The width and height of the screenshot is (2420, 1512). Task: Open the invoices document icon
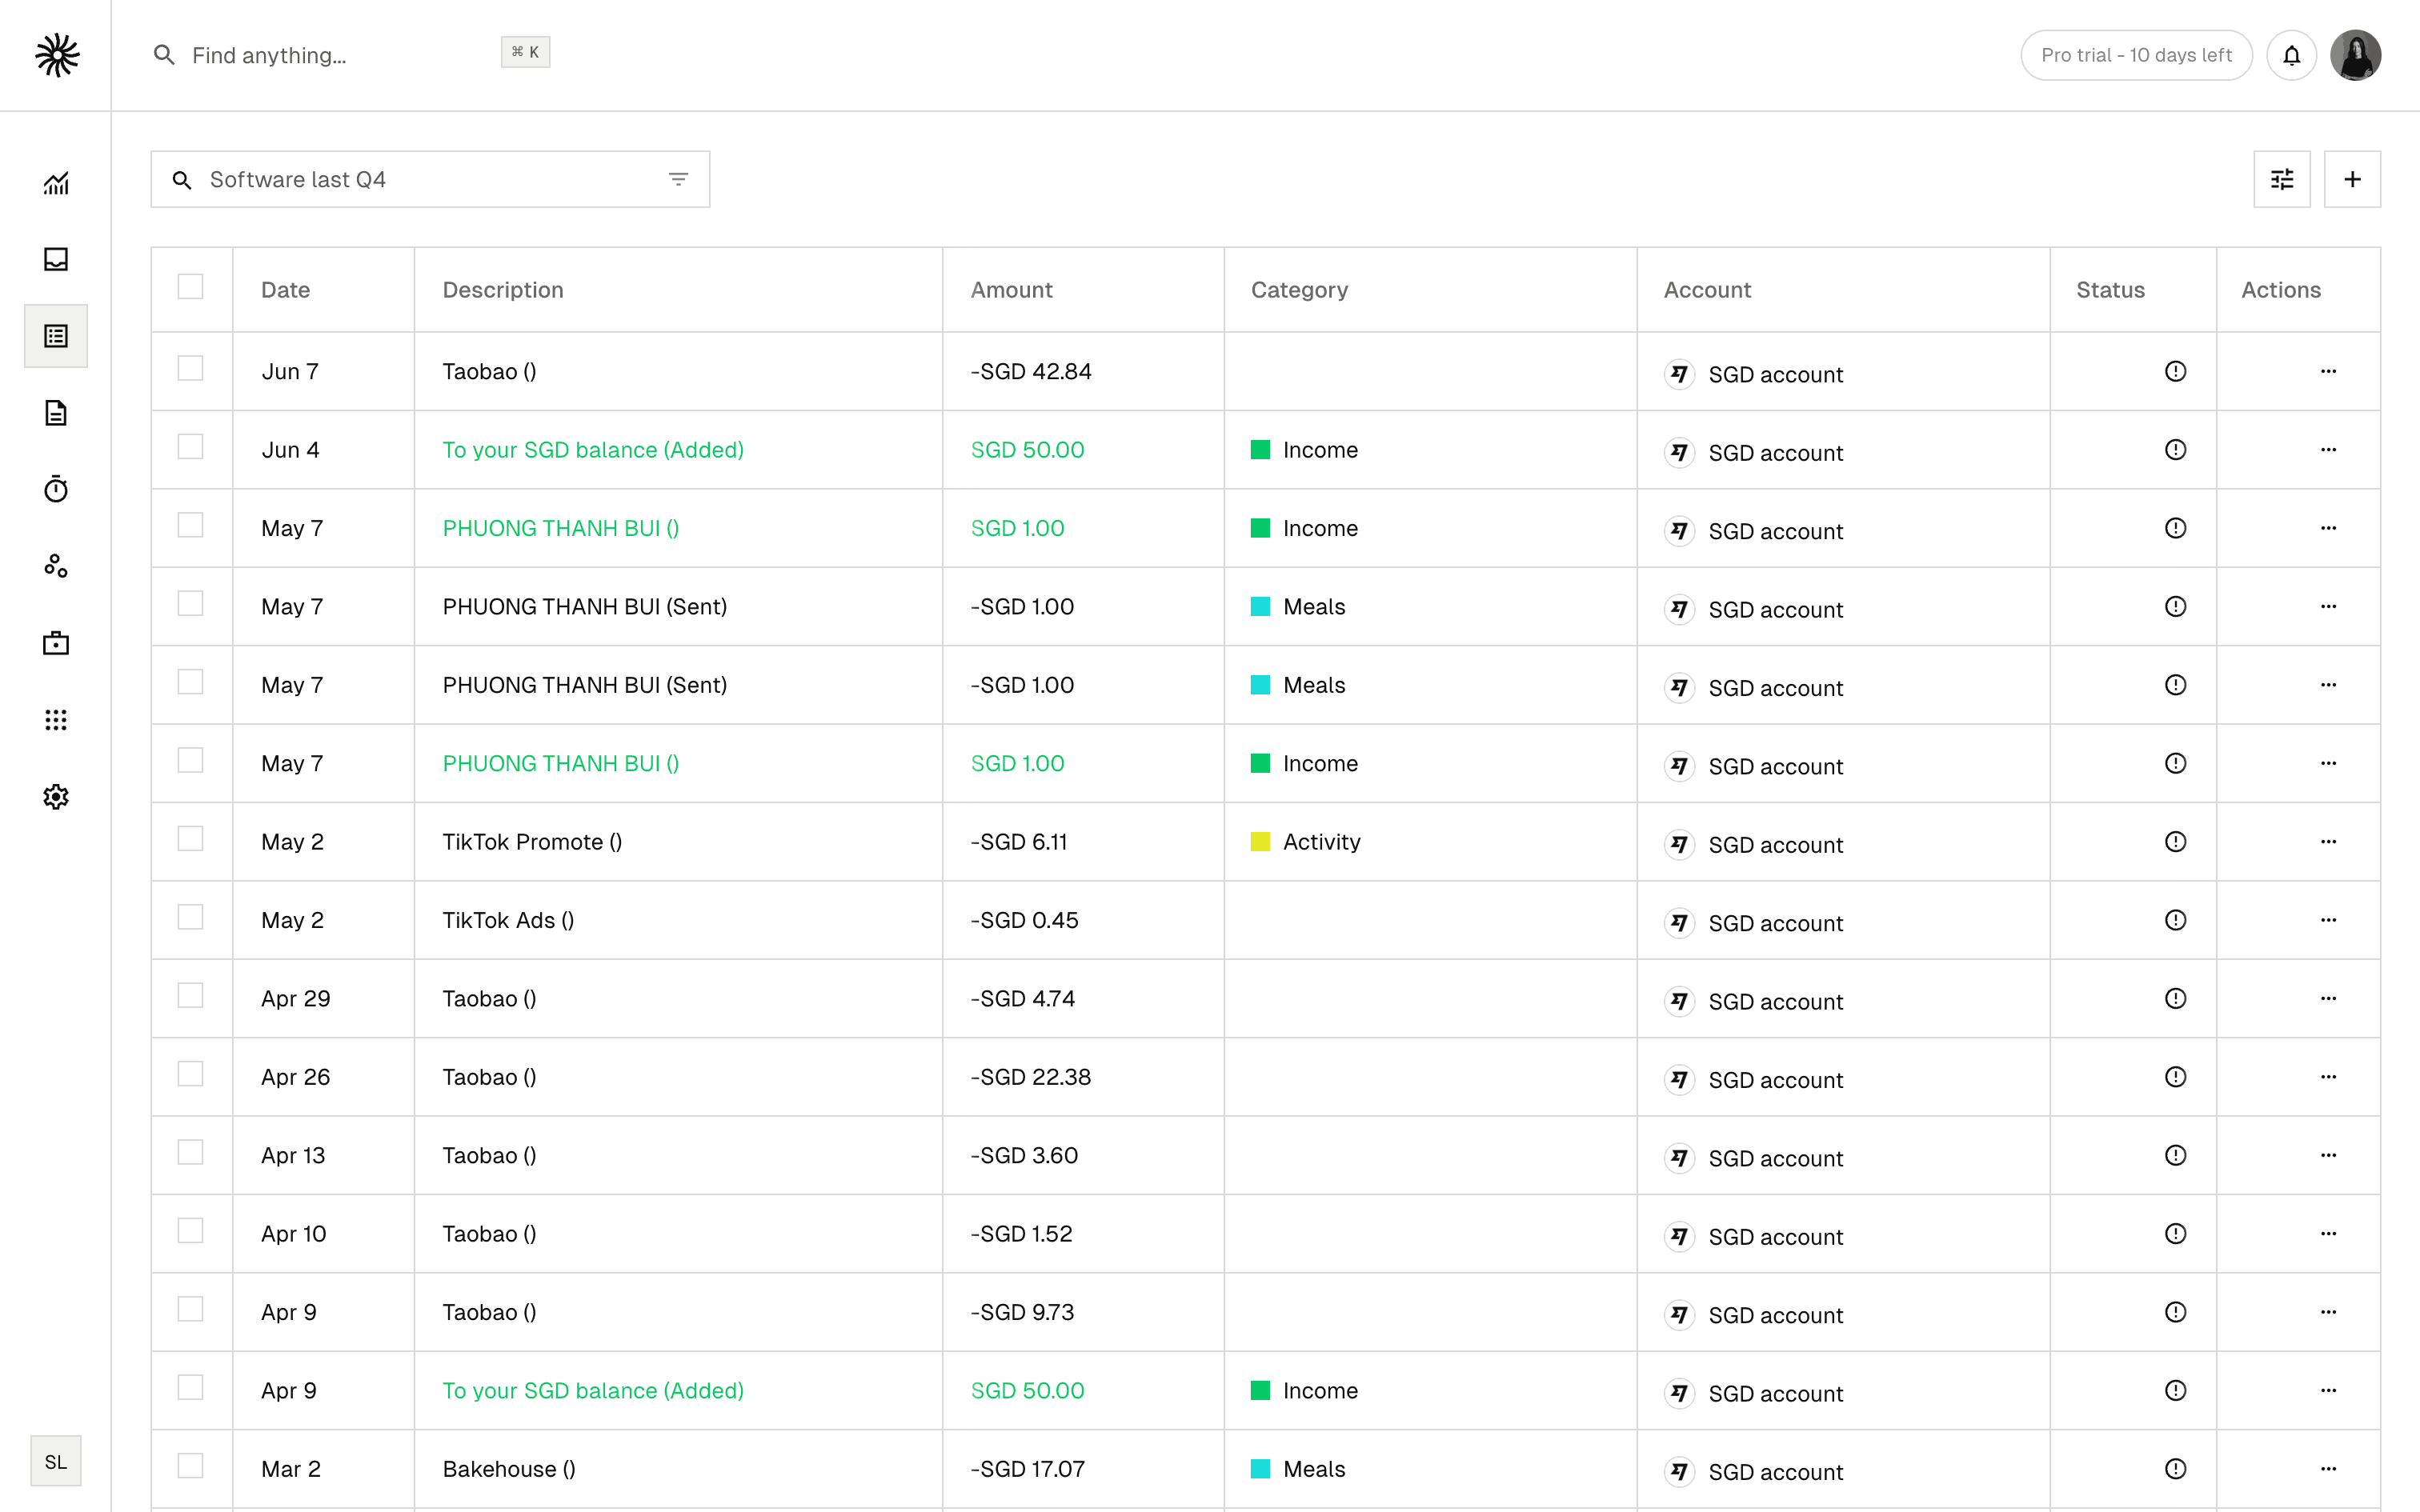[x=56, y=413]
